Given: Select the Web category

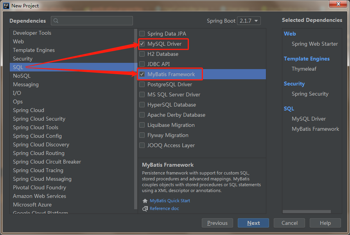Looking at the screenshot, I should [72, 41].
